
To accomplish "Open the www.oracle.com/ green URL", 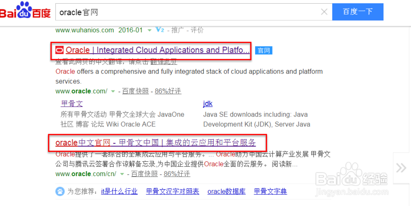I will pyautogui.click(x=81, y=91).
